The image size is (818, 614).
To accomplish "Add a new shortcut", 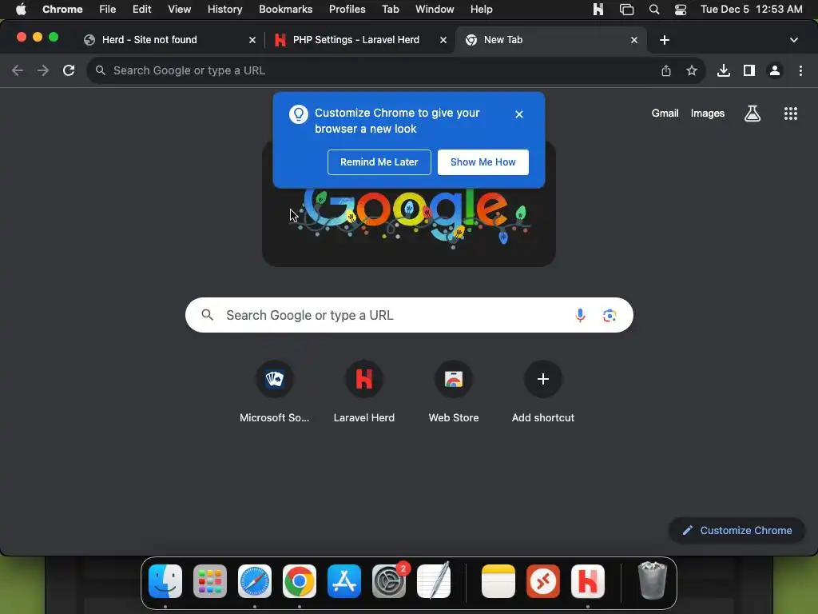I will (543, 390).
